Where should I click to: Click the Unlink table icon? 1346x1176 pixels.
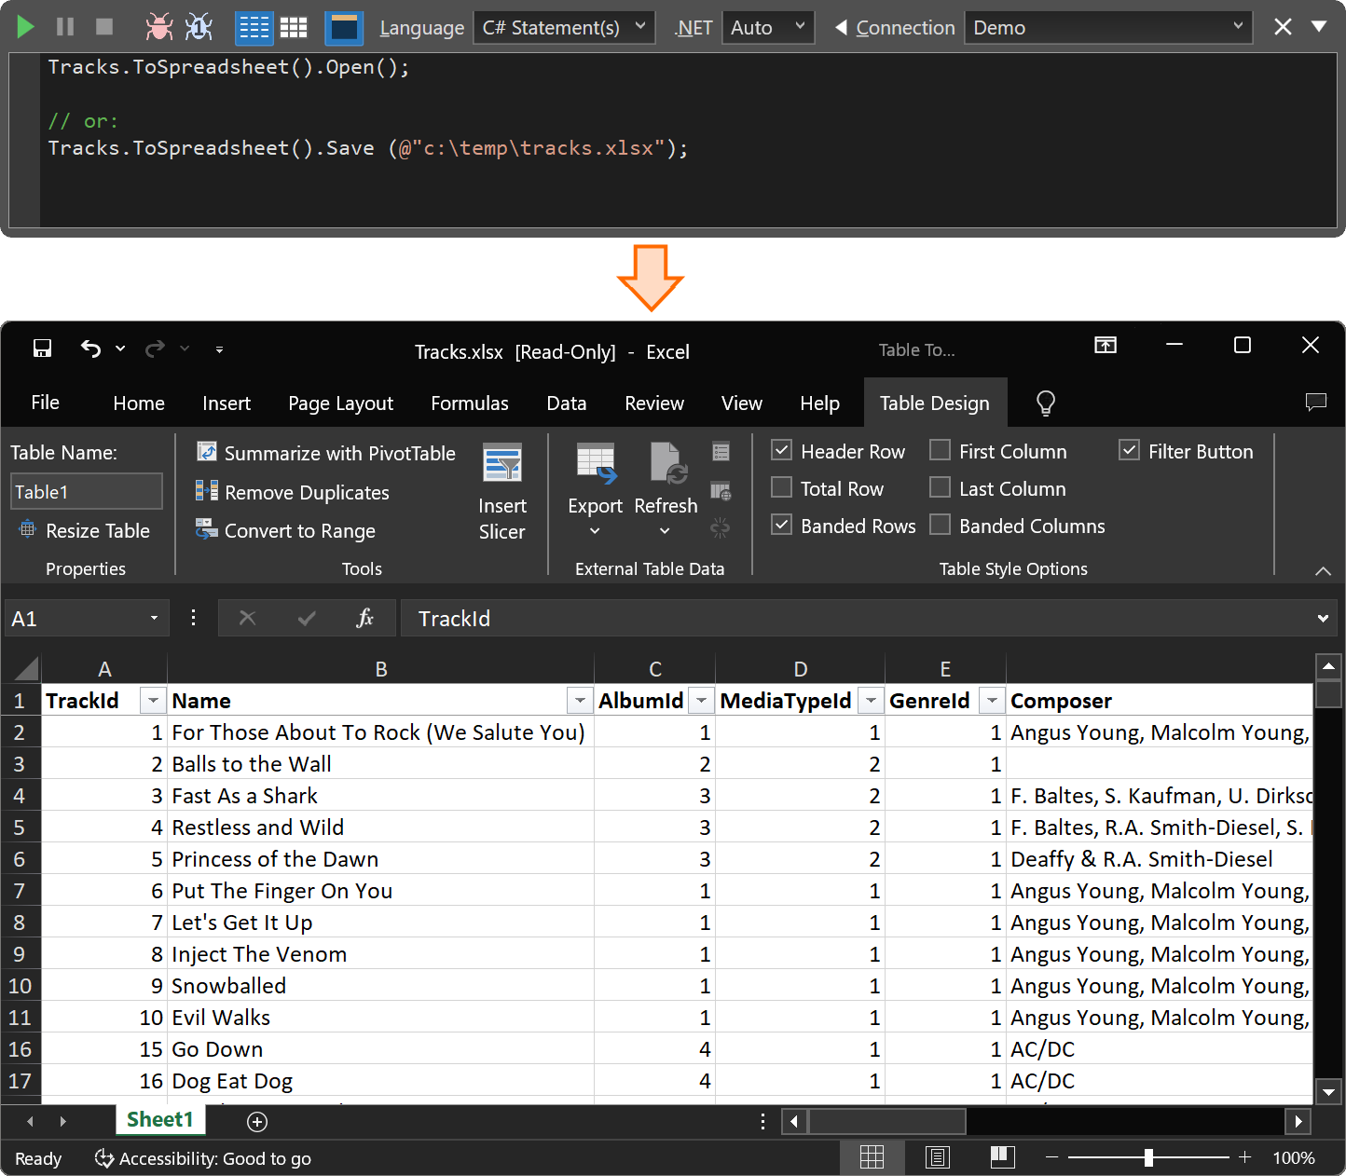click(x=721, y=528)
